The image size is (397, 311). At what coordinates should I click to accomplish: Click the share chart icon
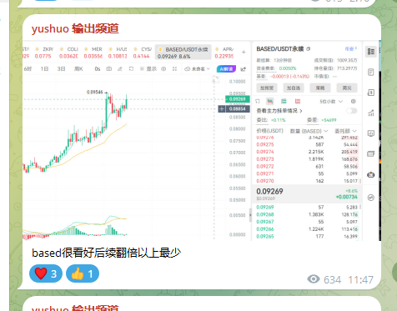pyautogui.click(x=243, y=69)
